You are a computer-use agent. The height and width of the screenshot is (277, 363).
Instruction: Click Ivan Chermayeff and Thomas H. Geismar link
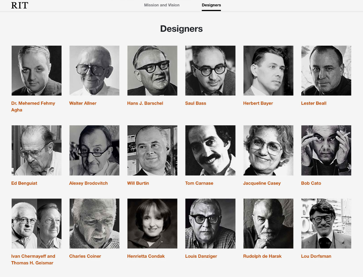coord(33,259)
